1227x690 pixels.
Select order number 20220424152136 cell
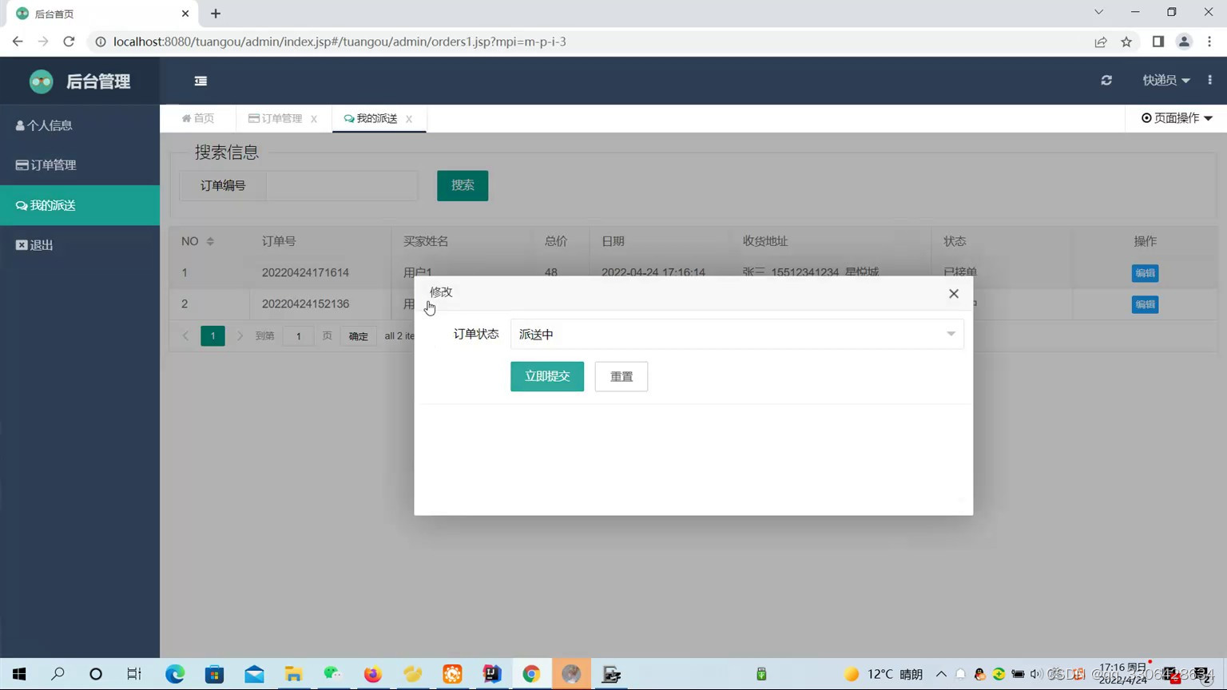[x=305, y=303]
